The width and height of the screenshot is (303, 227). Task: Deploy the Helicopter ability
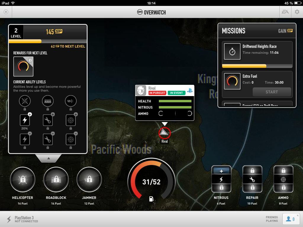click(22, 180)
